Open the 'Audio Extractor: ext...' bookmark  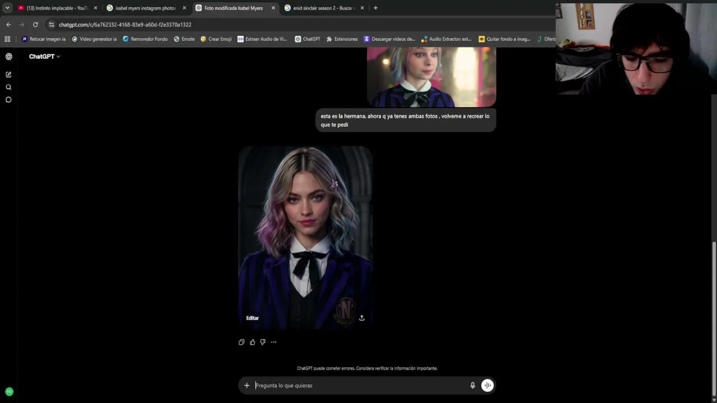446,39
